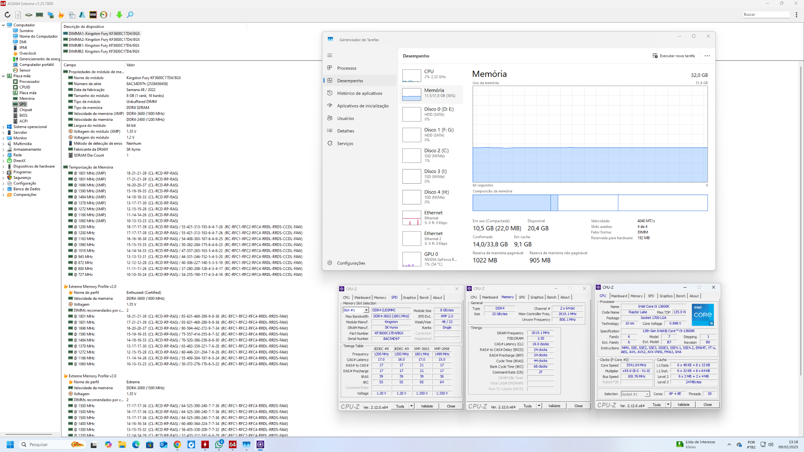Click the blue user silhouette toolbar icon
Viewport: 804px width, 452px height.
pos(82,15)
